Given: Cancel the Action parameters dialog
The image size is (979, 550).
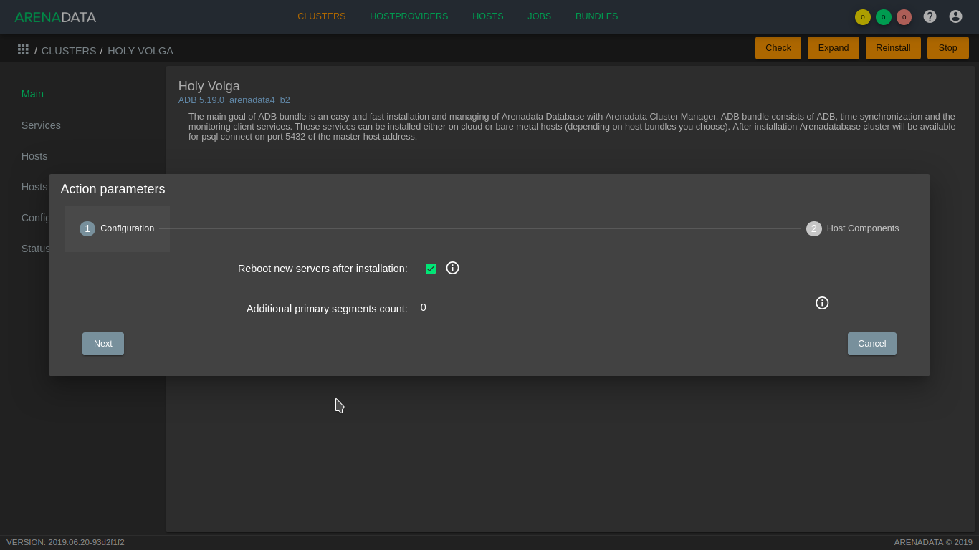Looking at the screenshot, I should 871,344.
